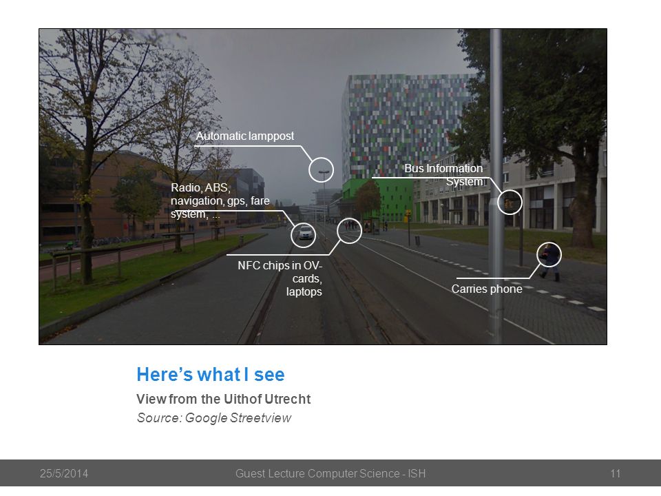Click the footer date 25/5/2014
Screen dimensions: 661x496
tap(64, 474)
